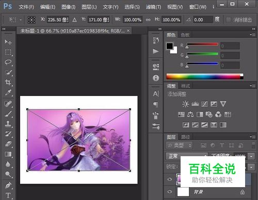Open the layer filter type dropdown
This screenshot has height=200, width=258.
(179, 145)
